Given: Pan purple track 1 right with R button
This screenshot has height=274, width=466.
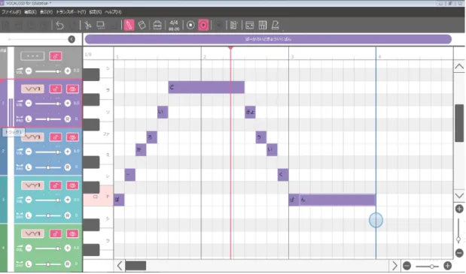Looking at the screenshot, I should point(68,119).
